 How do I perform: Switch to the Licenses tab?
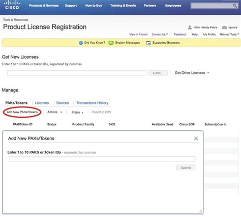pos(42,103)
